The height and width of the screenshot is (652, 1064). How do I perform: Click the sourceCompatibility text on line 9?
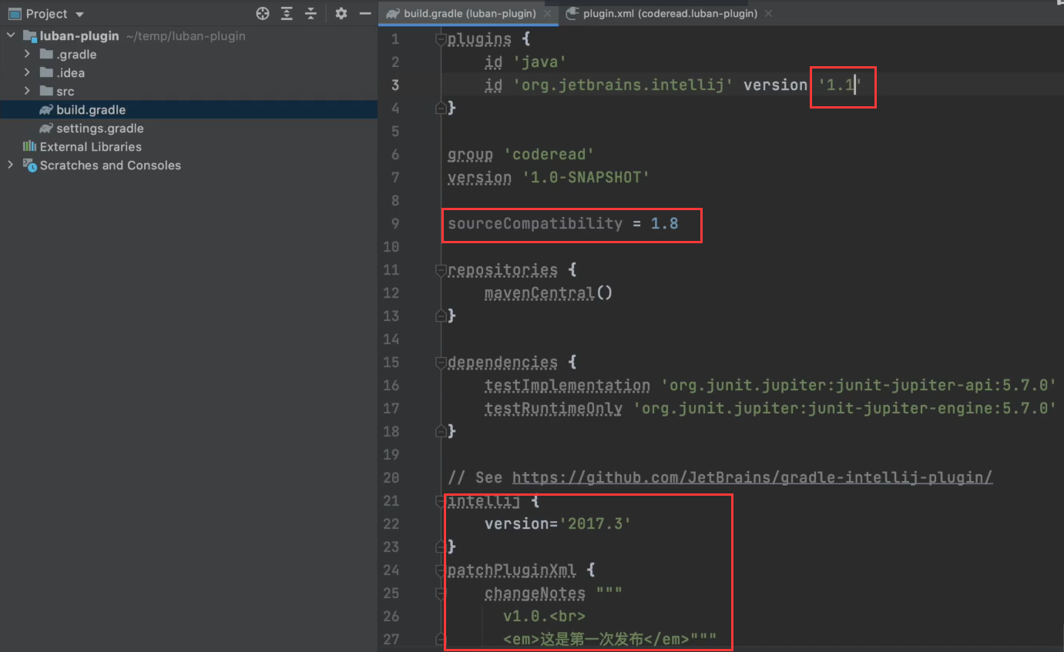pyautogui.click(x=535, y=223)
